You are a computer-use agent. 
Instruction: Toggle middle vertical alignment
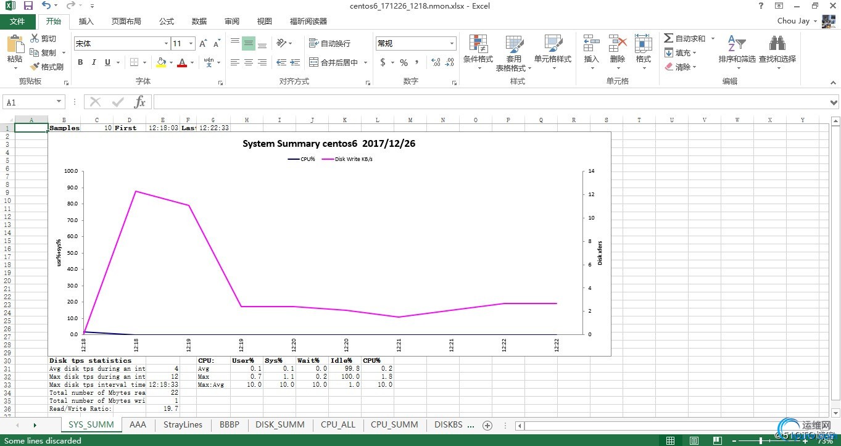pyautogui.click(x=249, y=43)
